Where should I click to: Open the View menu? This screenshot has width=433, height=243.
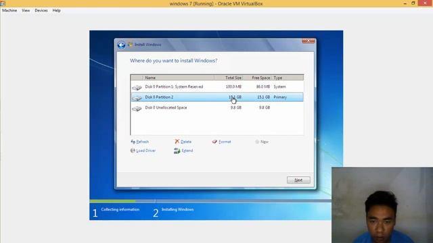26,11
